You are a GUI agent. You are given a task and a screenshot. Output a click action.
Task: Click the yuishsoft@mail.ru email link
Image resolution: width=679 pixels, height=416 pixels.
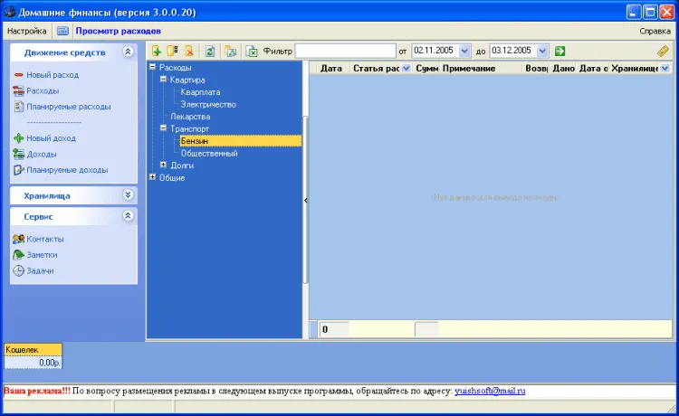pyautogui.click(x=490, y=391)
